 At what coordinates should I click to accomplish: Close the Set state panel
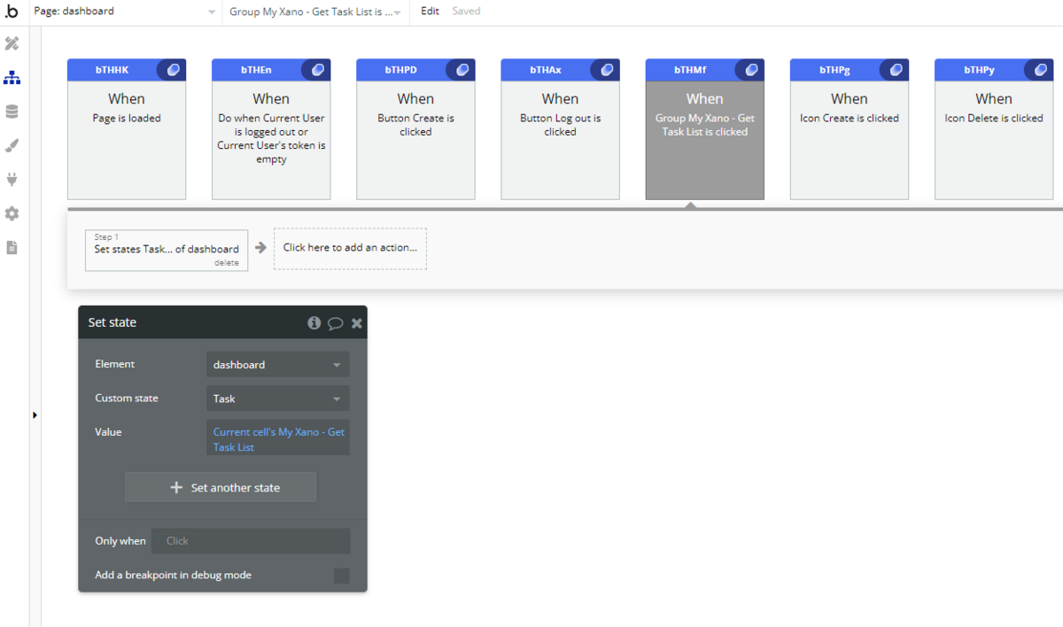tap(357, 323)
